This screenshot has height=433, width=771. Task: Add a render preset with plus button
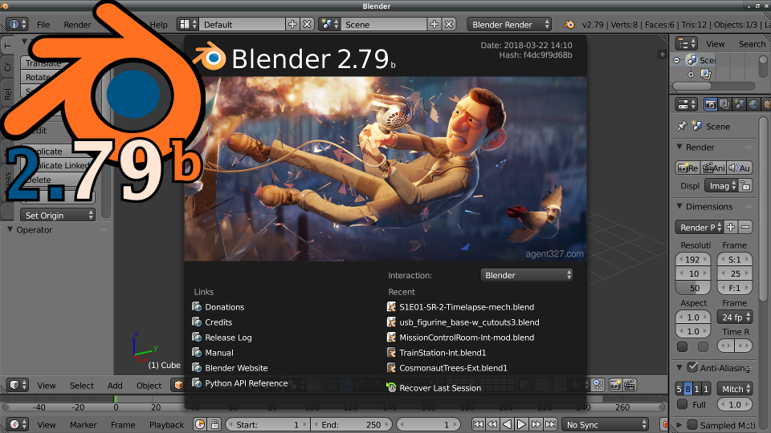pos(731,227)
